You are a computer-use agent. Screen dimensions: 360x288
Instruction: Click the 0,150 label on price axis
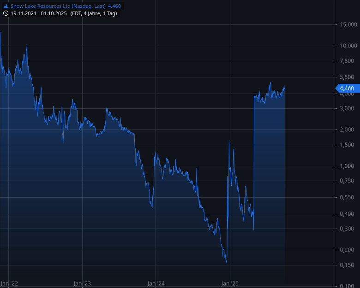(x=347, y=265)
